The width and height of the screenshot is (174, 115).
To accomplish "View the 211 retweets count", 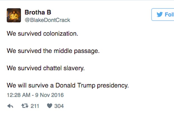I will pos(35,106).
